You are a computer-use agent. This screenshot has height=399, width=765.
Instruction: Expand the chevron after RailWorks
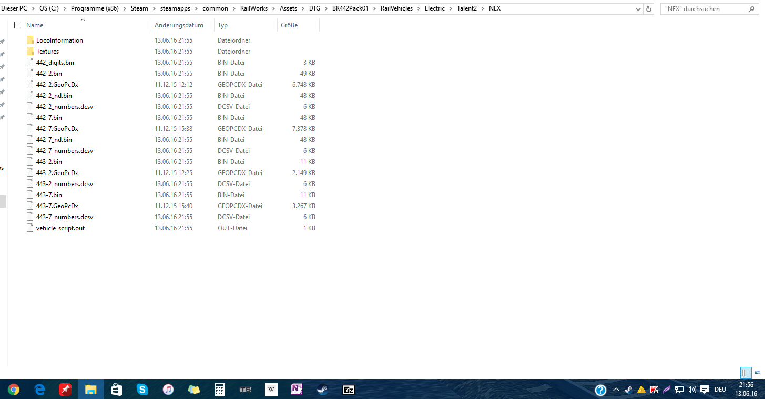pyautogui.click(x=273, y=9)
